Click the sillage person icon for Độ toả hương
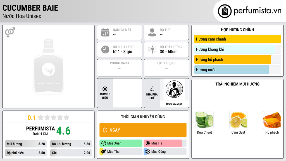The height and width of the screenshot is (161, 286). pos(152,49)
